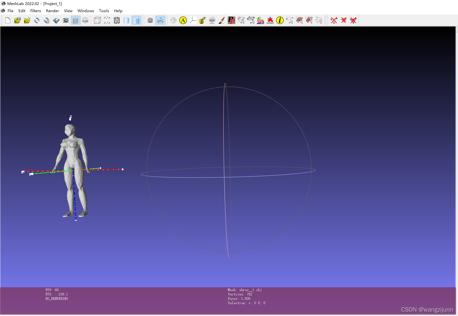Choose the polyline selection arrow tool
The image size is (458, 316).
tap(319, 20)
